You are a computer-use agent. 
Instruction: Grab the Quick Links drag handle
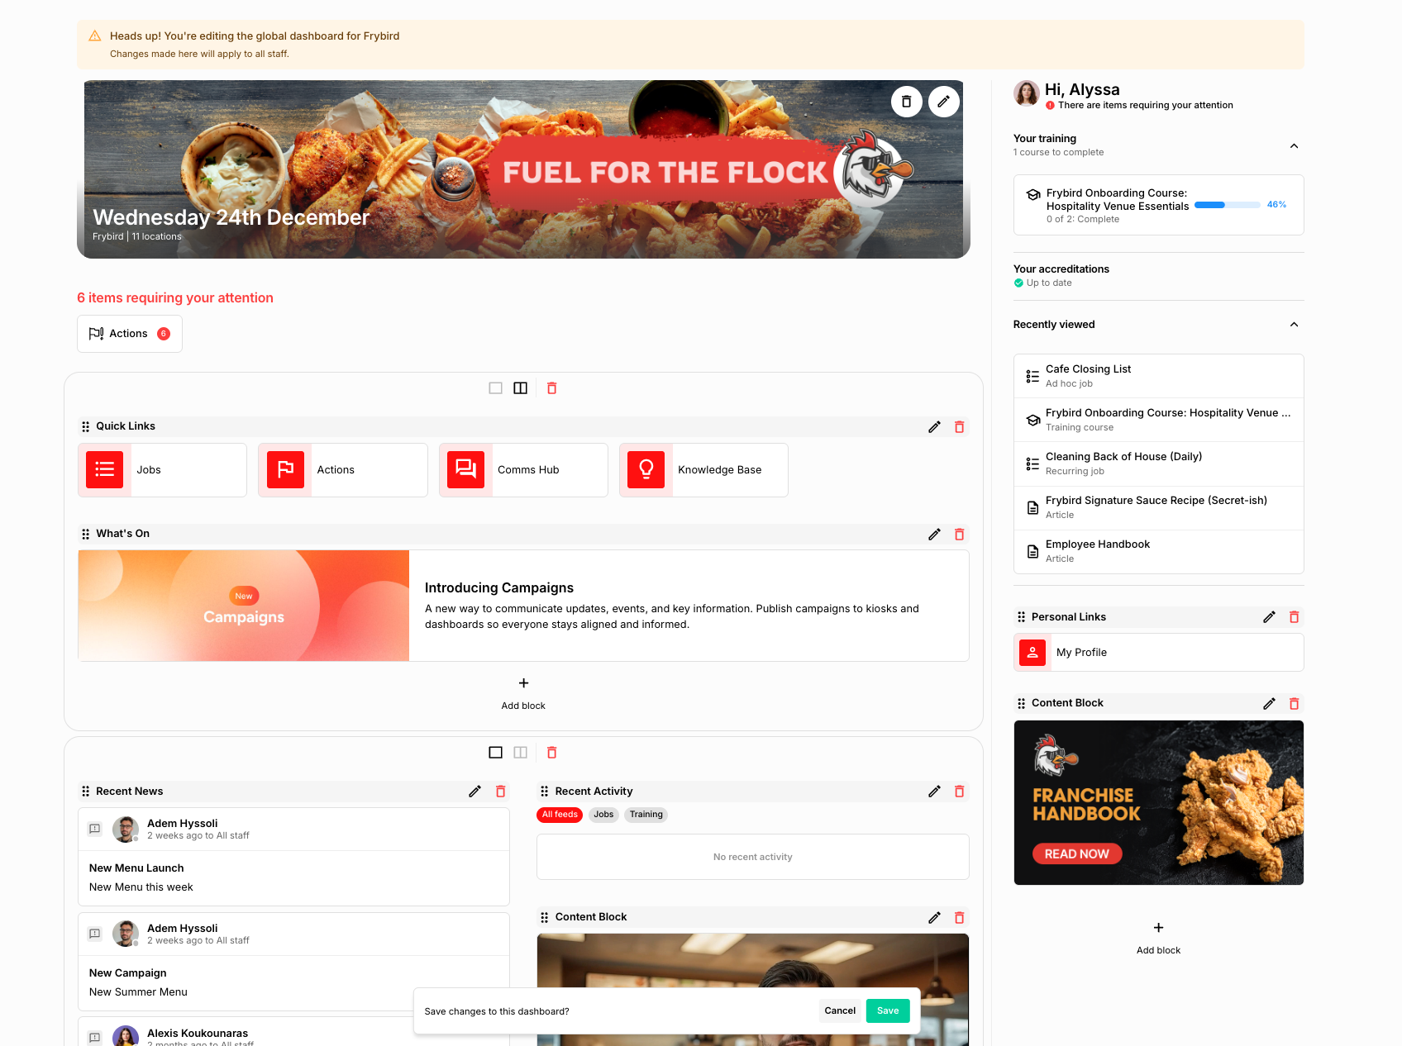(85, 426)
